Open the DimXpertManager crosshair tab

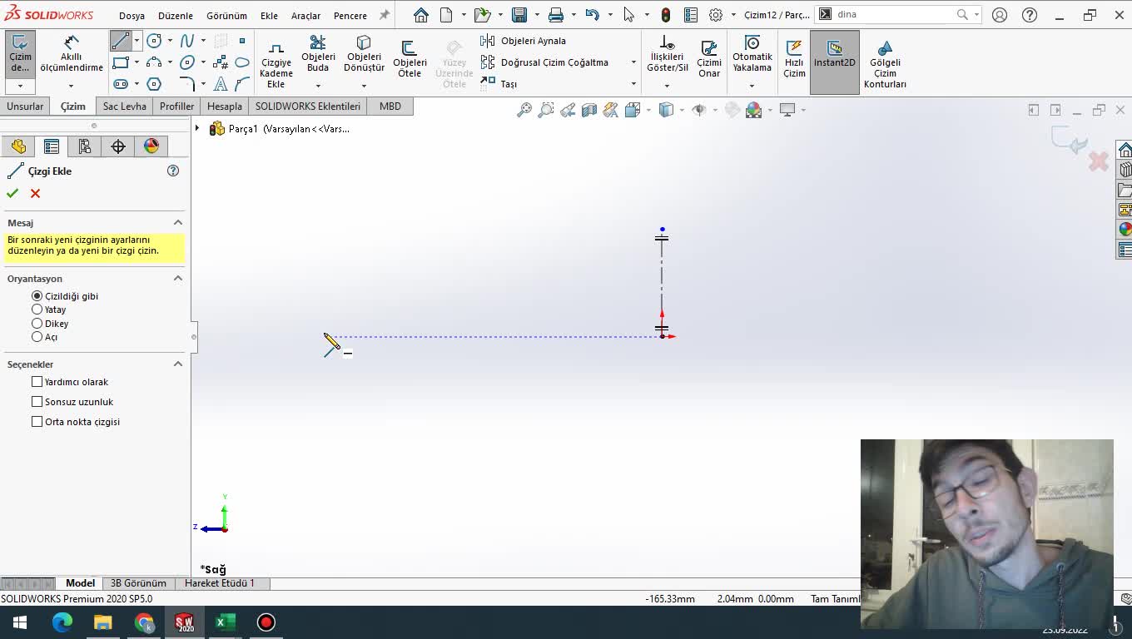118,146
